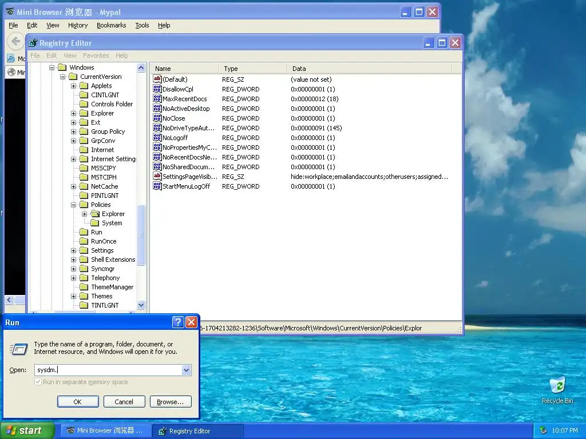
Task: Open the Mypal Tools menu
Action: click(x=142, y=25)
